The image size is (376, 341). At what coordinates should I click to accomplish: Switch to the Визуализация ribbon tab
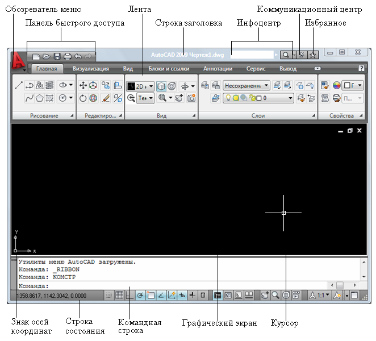[x=91, y=69]
